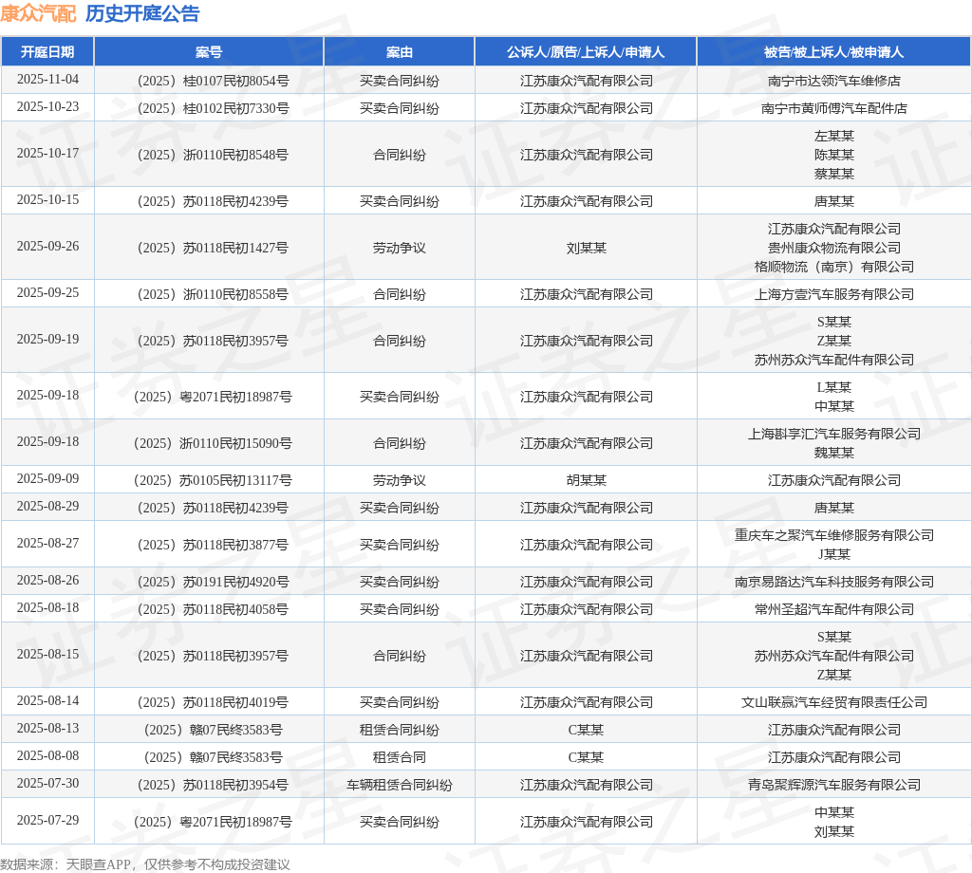The height and width of the screenshot is (873, 972).
Task: Select date cell 2025-08-27
Action: [x=47, y=544]
